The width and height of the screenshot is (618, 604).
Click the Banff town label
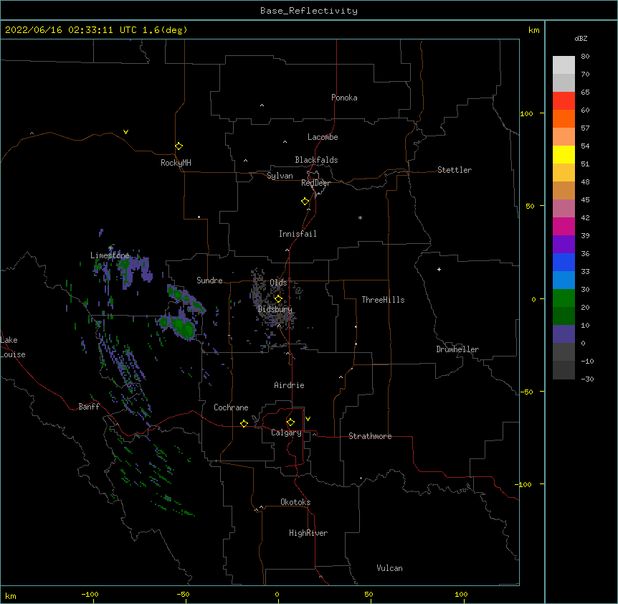tap(89, 407)
